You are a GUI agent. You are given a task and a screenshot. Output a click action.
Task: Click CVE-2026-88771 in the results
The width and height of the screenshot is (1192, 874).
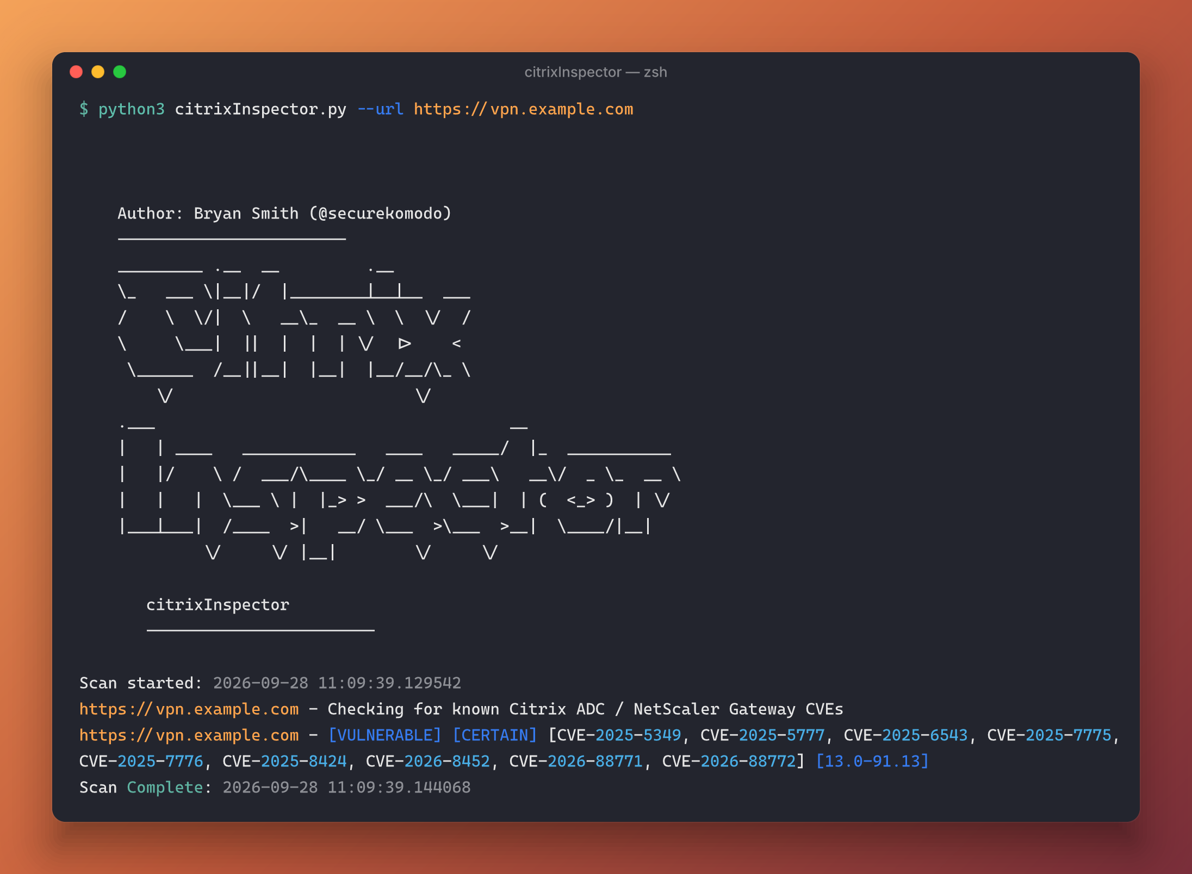(x=576, y=761)
